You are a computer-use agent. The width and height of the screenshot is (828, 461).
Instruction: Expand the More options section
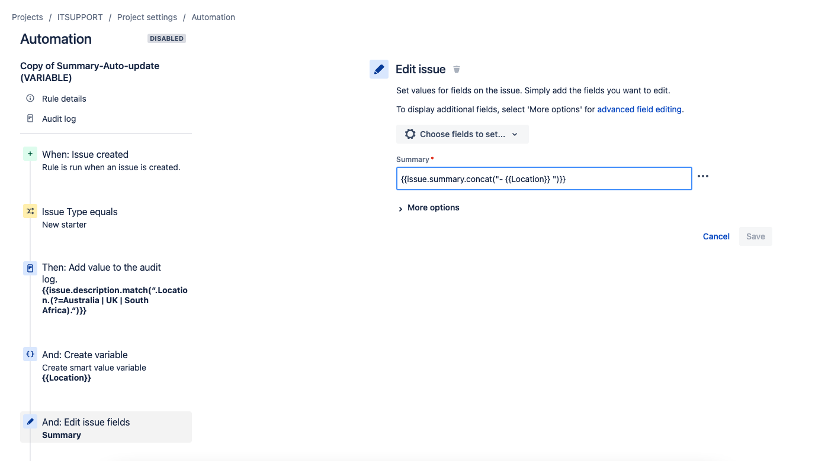tap(429, 207)
